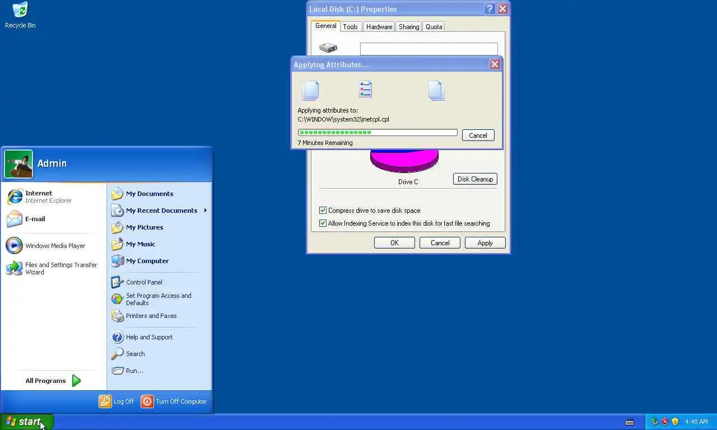Viewport: 717px width, 430px height.
Task: Click the on-screen keyboard taskbar icon
Action: [630, 422]
